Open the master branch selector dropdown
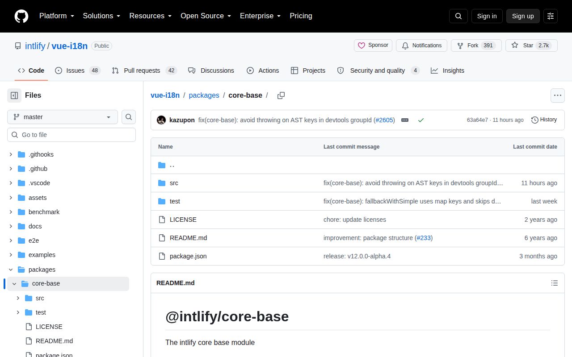 63,117
